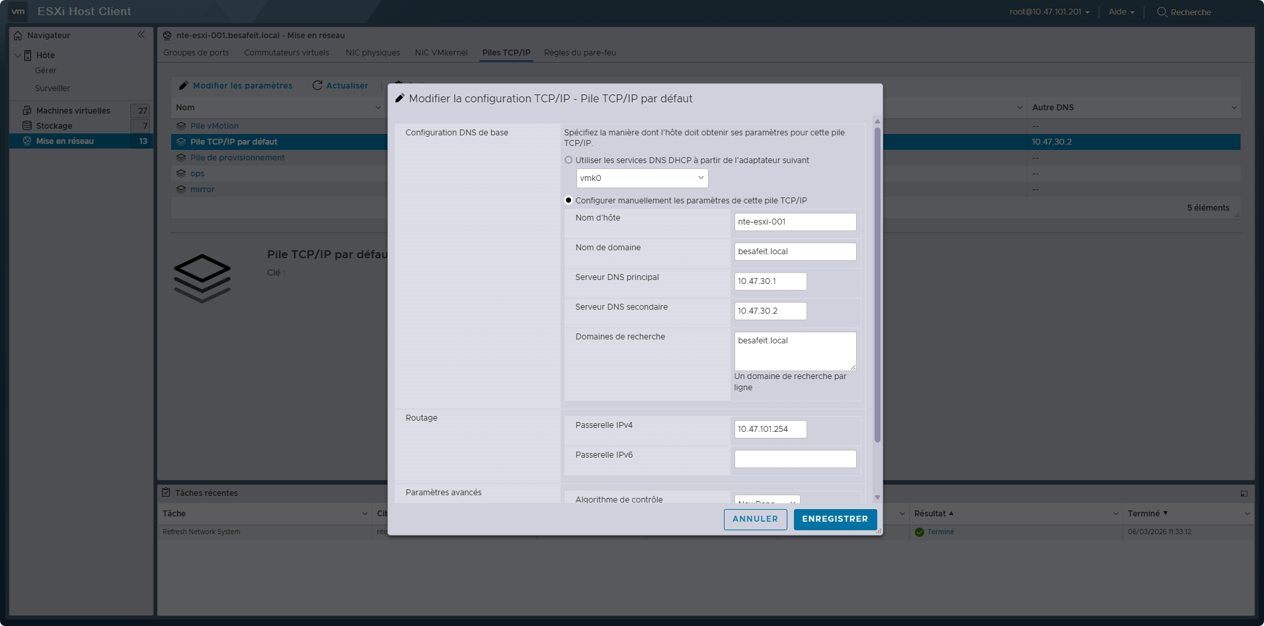Open the Aide help menu
Image resolution: width=1264 pixels, height=626 pixels.
[1121, 12]
